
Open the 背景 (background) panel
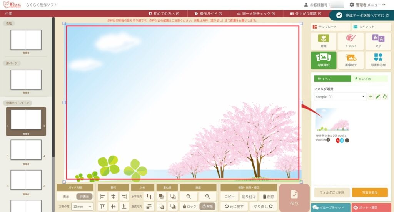324,41
